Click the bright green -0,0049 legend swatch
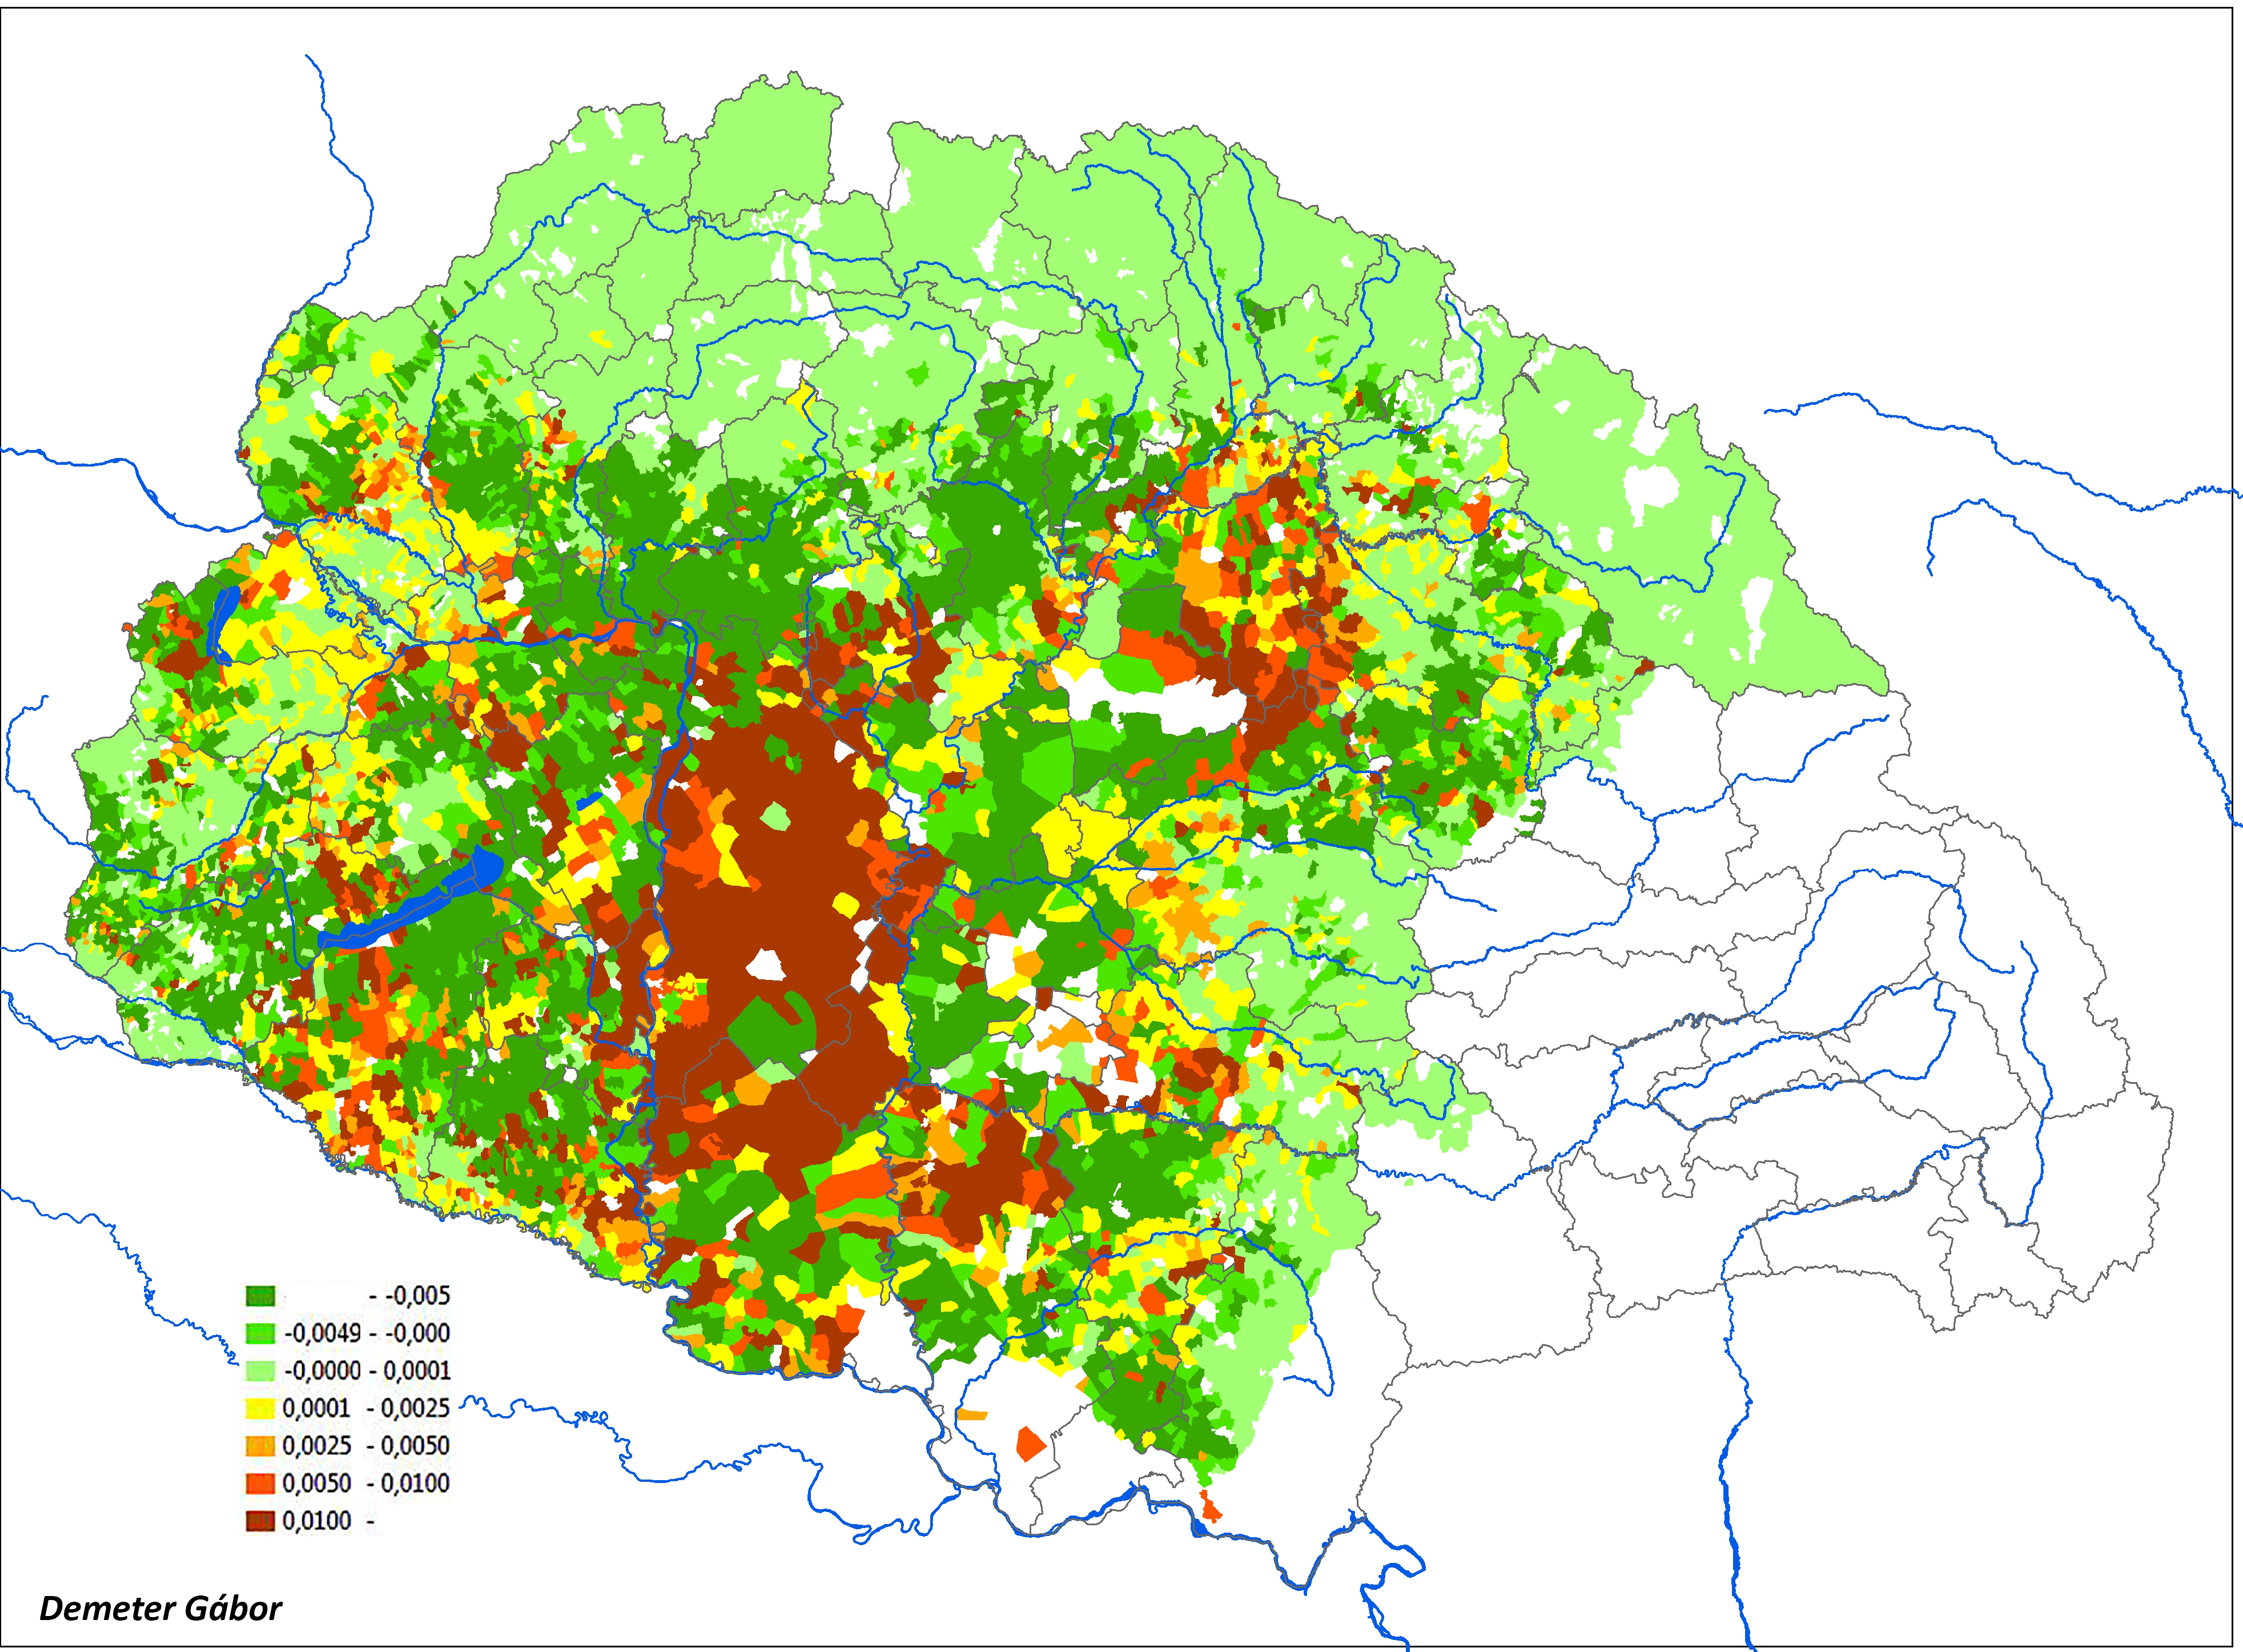 pyautogui.click(x=260, y=1333)
